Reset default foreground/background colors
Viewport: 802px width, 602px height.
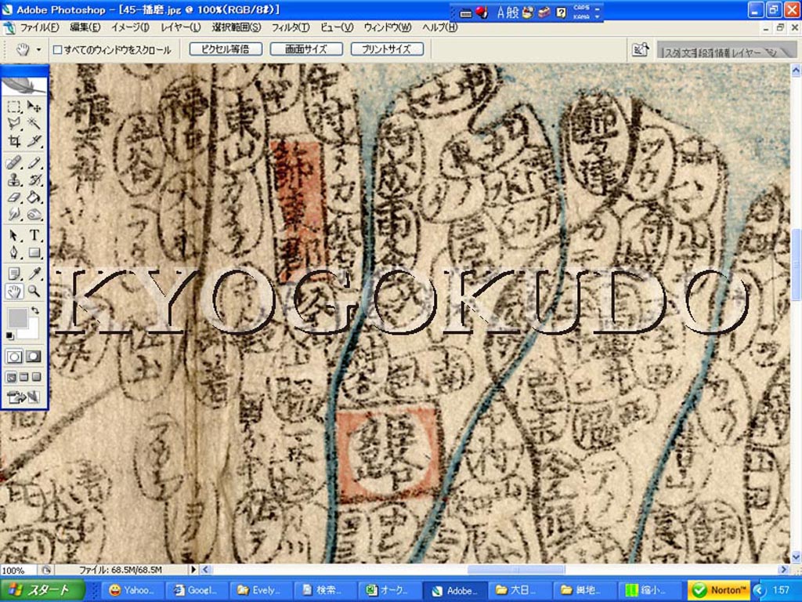pos(9,335)
